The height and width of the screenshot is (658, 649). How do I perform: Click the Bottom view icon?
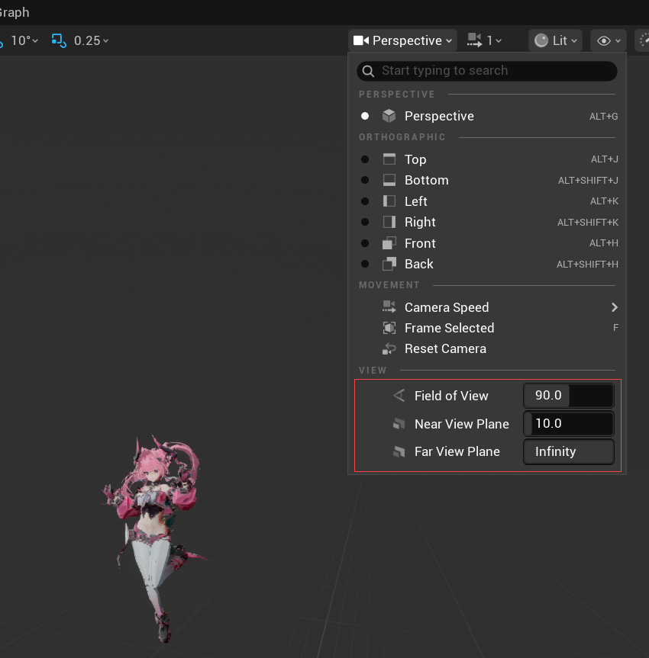click(x=389, y=180)
